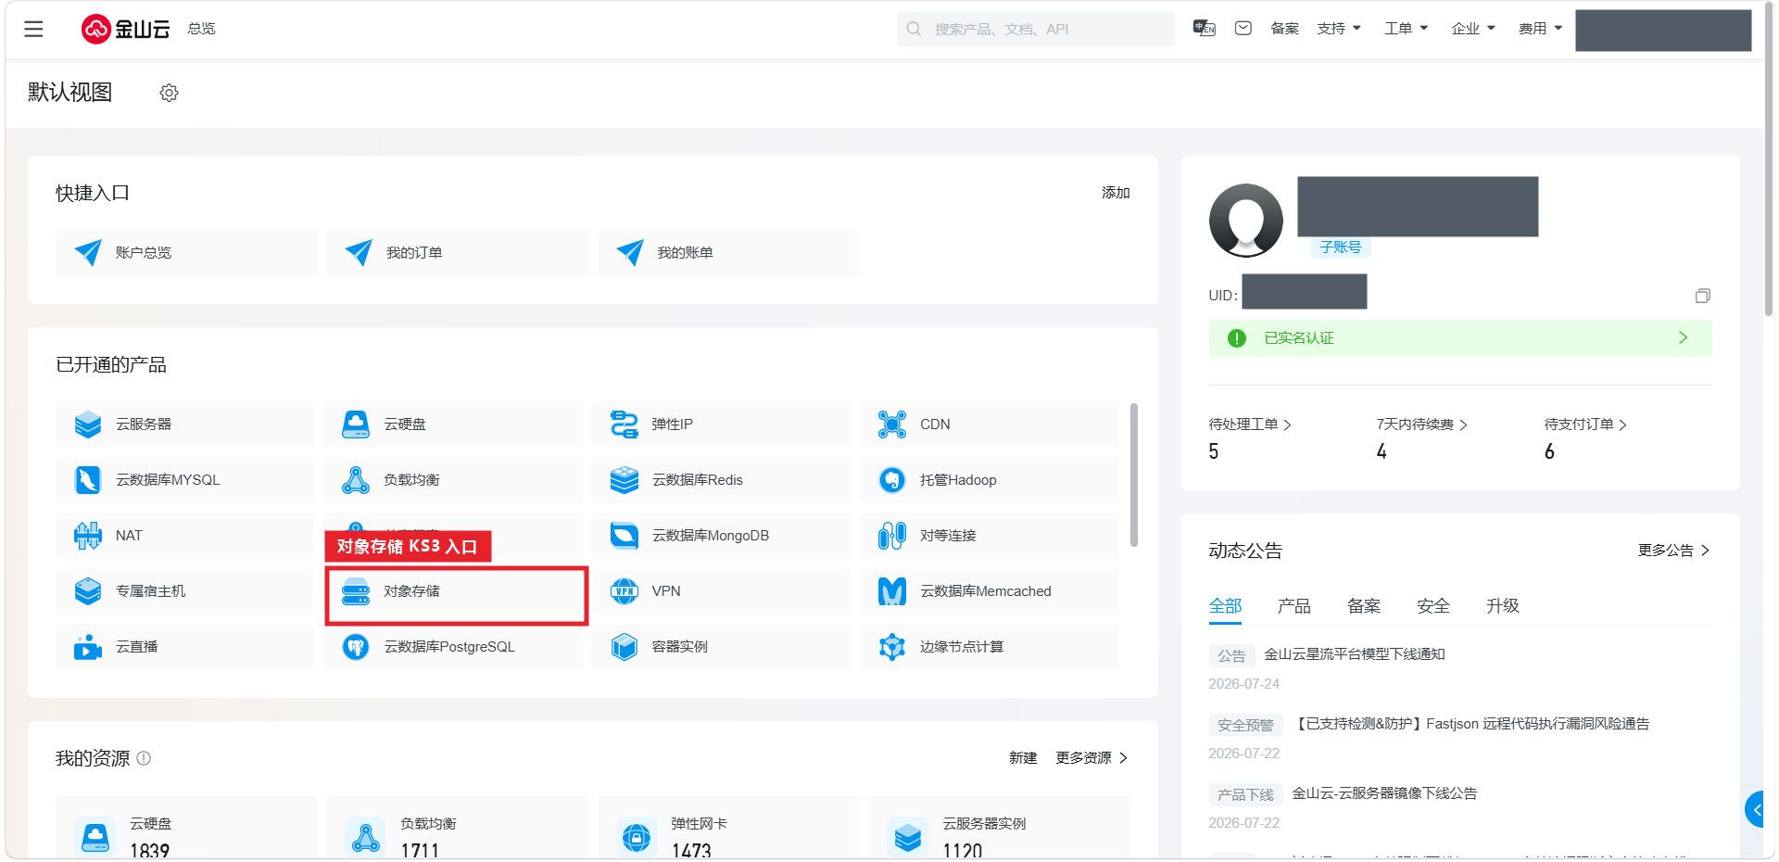Expand the 工单 dropdown menu
The height and width of the screenshot is (862, 1779).
coord(1407,29)
